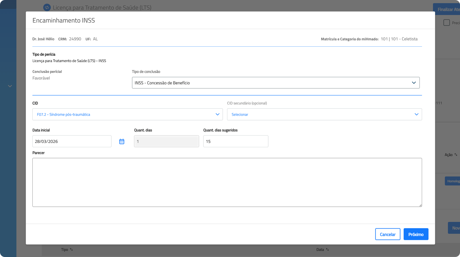The image size is (460, 257).
Task: Grab the Parecer textarea resize handle
Action: point(420,205)
